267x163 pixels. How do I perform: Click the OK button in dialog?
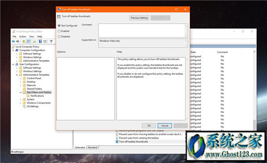pyautogui.click(x=149, y=126)
